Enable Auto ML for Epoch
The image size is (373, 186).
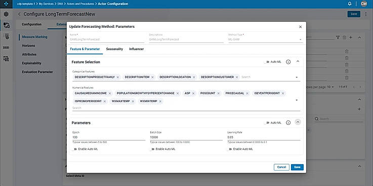pos(75,149)
